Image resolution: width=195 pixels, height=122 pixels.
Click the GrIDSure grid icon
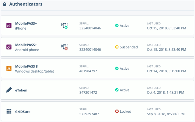pyautogui.click(x=9, y=112)
